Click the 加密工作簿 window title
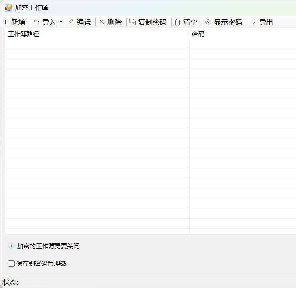The width and height of the screenshot is (296, 288). point(32,8)
